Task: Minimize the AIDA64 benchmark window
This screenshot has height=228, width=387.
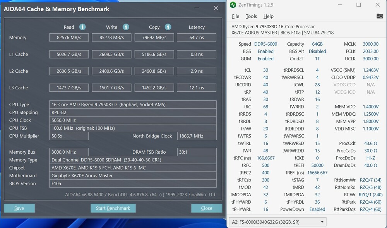Action: pos(197,8)
